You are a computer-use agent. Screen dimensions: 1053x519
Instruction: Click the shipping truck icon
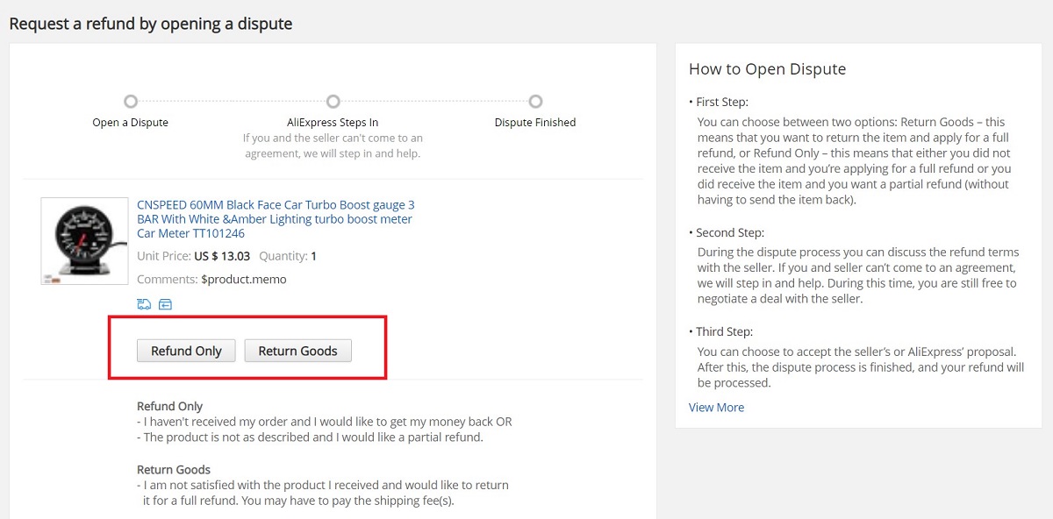tap(143, 304)
